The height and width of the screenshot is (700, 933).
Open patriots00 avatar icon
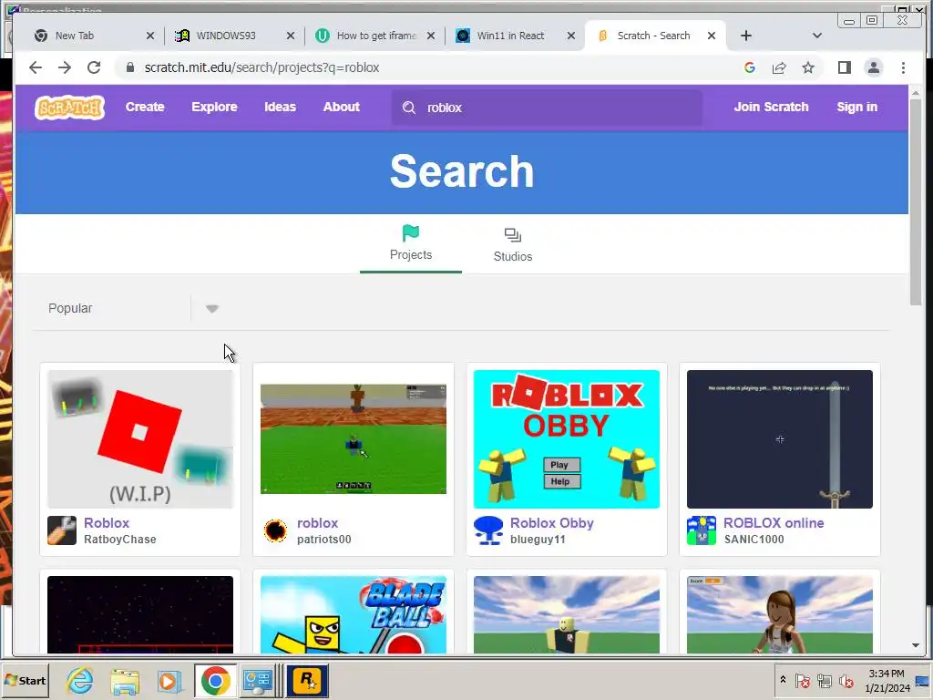click(x=275, y=530)
